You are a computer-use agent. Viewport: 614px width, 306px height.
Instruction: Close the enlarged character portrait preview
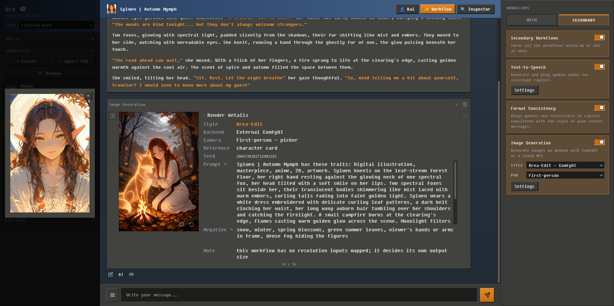click(88, 96)
